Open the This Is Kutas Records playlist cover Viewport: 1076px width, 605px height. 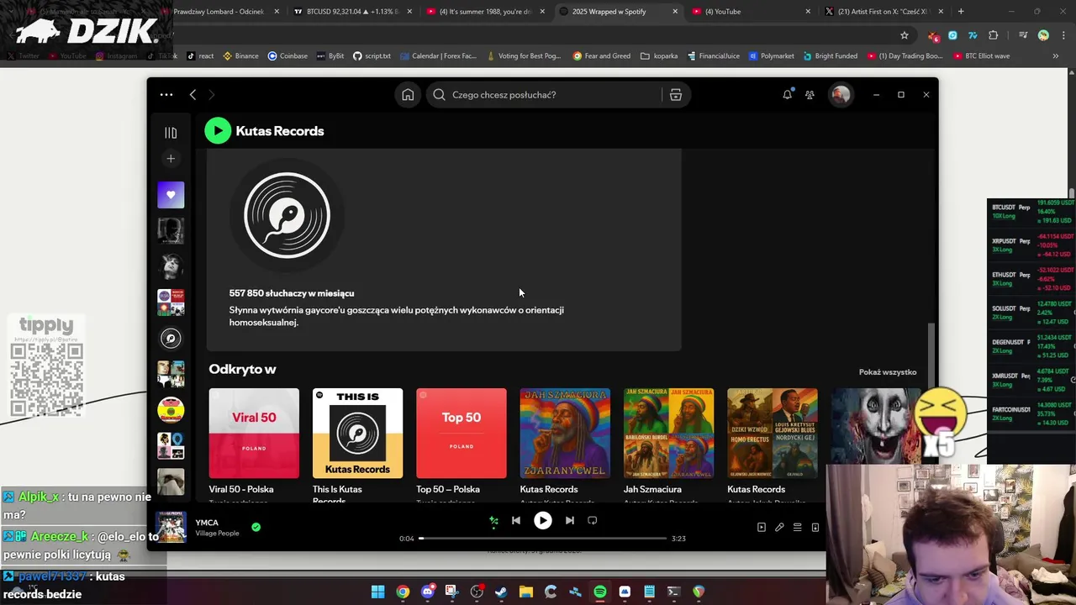tap(357, 433)
